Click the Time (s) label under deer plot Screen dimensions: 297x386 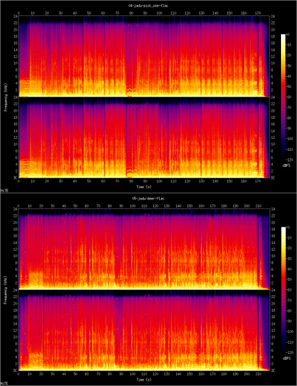point(144,380)
